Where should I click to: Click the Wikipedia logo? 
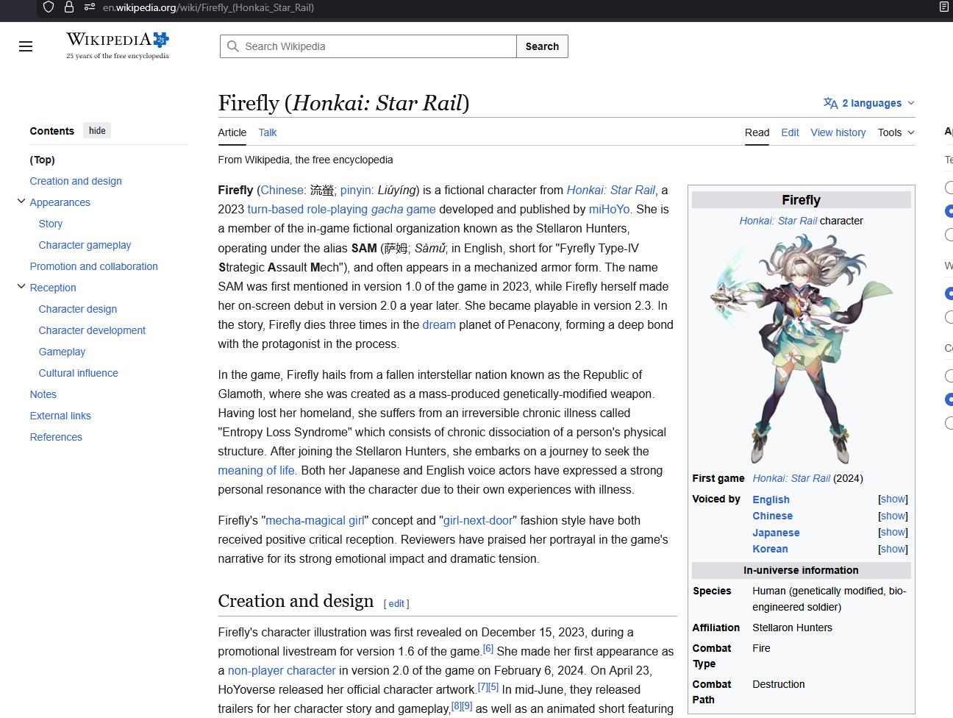[118, 46]
